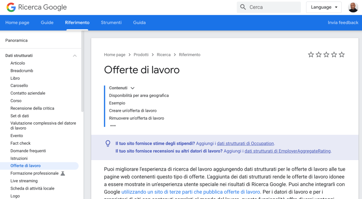
Task: Jump to Creare un'offerta di lavoro
Action: (x=133, y=111)
